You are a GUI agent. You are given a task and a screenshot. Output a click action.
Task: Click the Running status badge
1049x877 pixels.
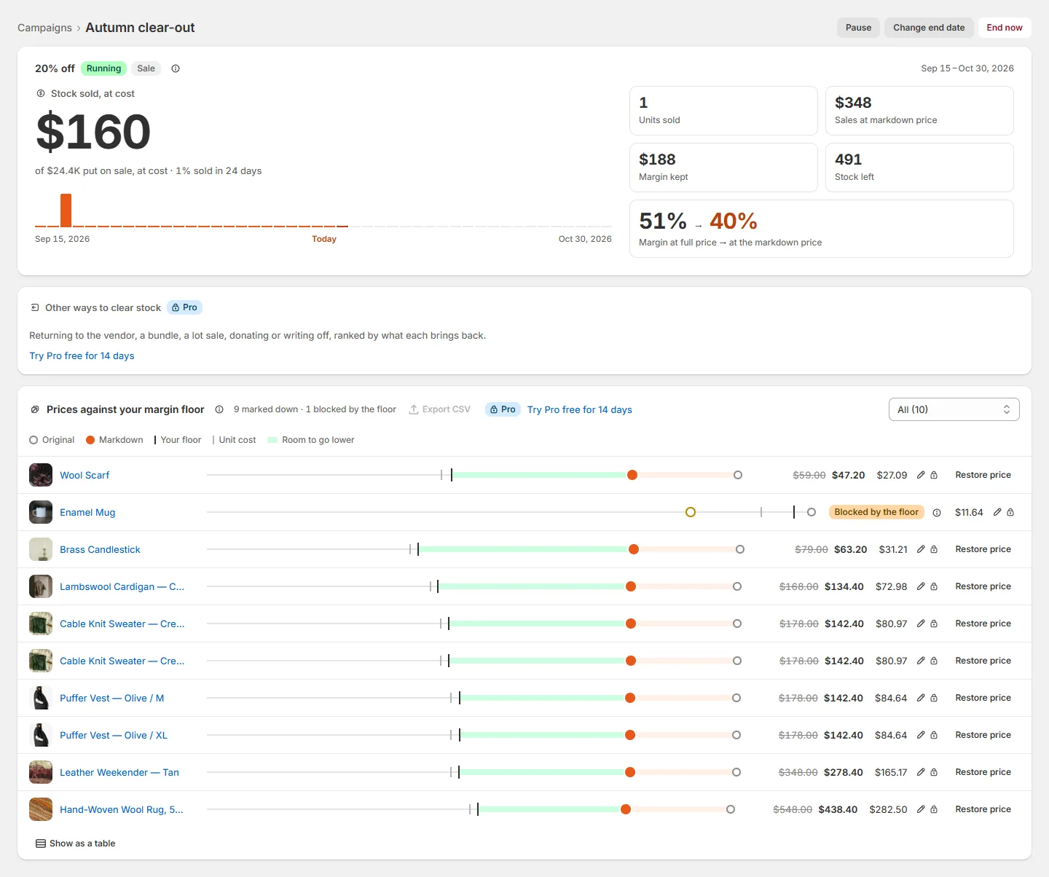[x=103, y=68]
